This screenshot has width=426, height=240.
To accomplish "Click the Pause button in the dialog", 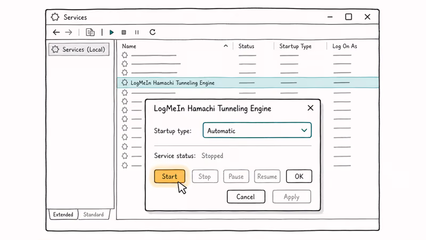I will pyautogui.click(x=236, y=177).
